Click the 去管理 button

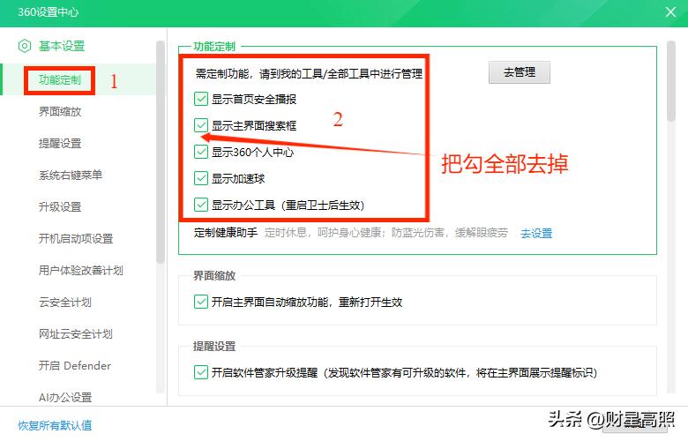tap(519, 72)
